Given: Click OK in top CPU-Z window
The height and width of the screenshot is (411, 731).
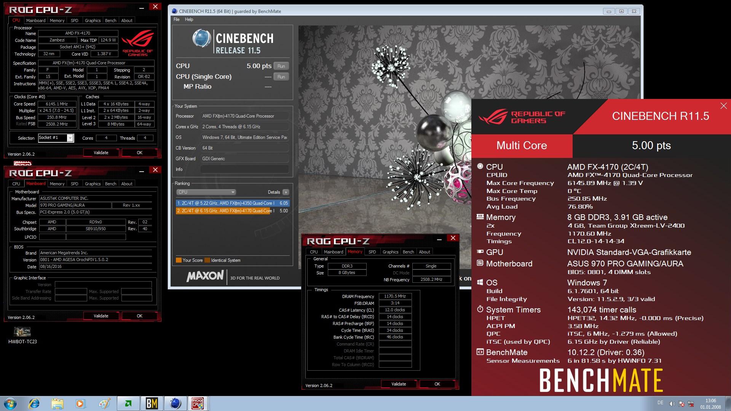Looking at the screenshot, I should (139, 153).
